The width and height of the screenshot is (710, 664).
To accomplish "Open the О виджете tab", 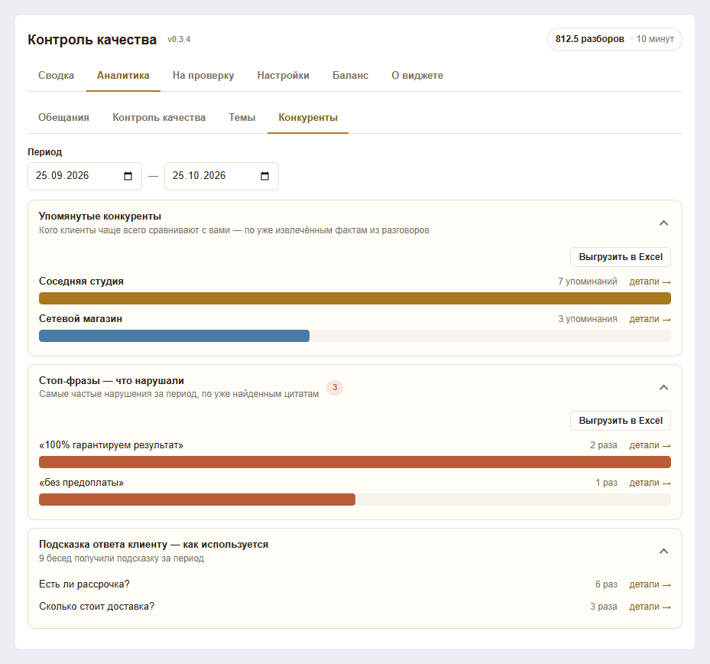I will pos(417,75).
